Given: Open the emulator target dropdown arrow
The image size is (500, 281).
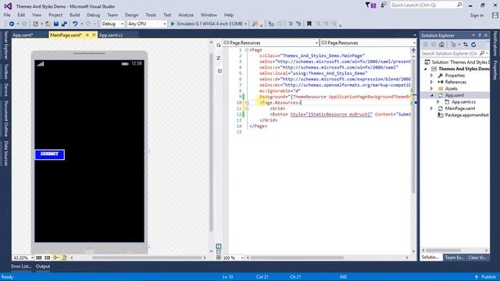Looking at the screenshot, I should click(x=245, y=24).
